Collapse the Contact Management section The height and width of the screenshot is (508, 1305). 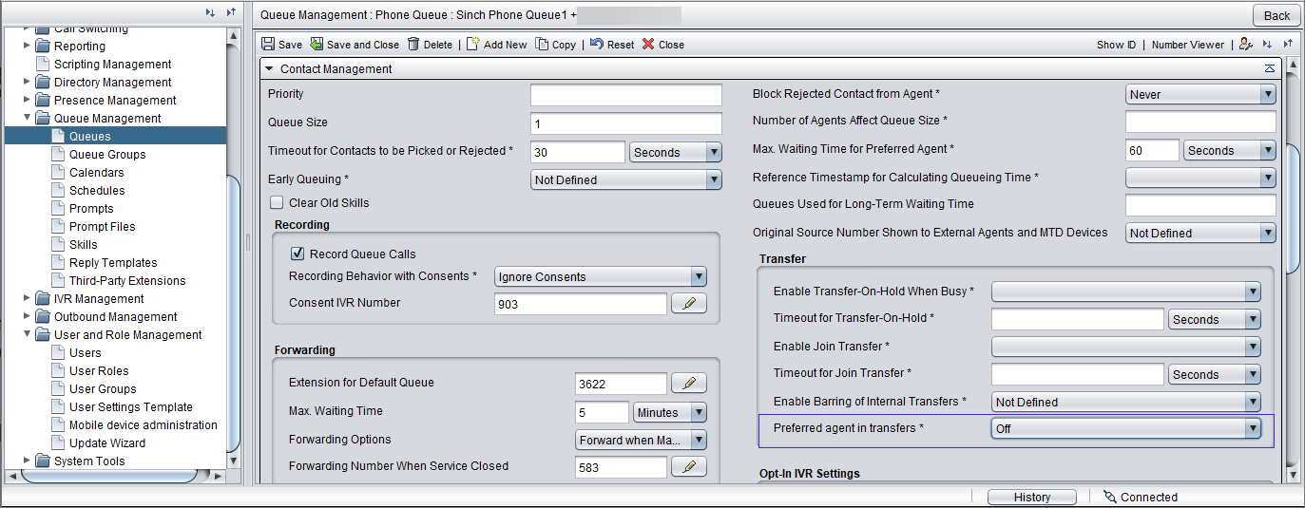point(269,68)
